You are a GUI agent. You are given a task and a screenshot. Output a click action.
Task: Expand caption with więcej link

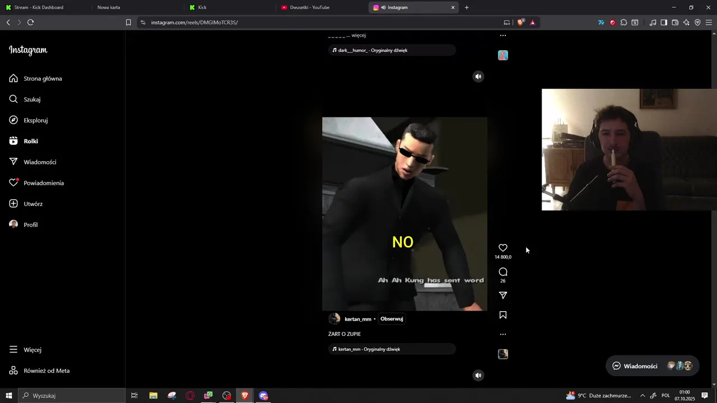click(358, 35)
